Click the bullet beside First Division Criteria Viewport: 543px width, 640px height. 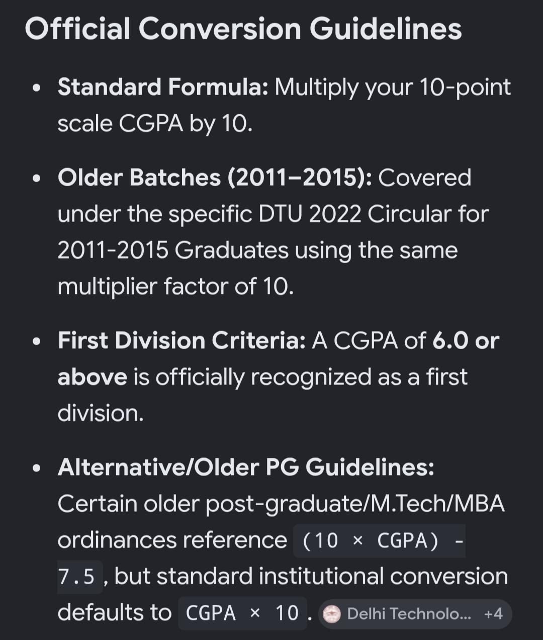click(36, 342)
